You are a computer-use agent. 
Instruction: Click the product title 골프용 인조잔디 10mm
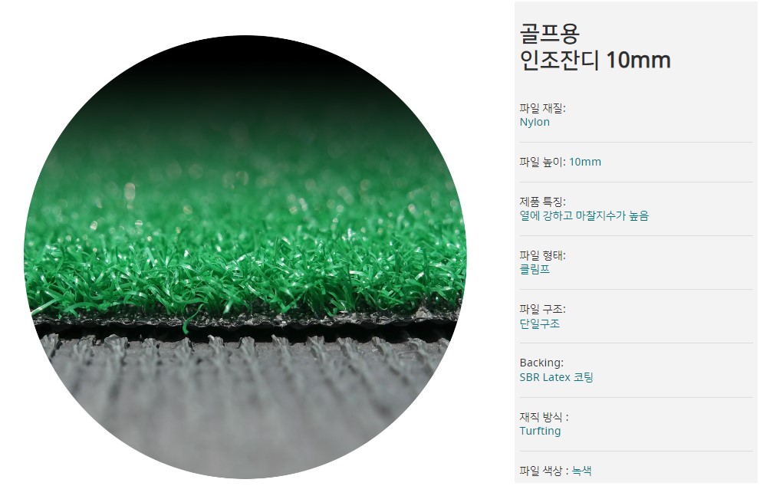(x=595, y=47)
